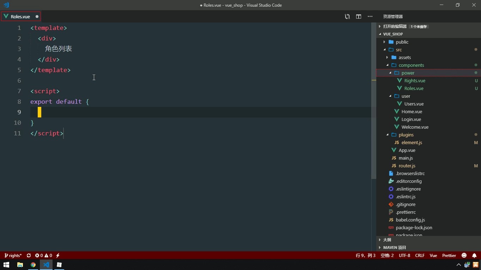The height and width of the screenshot is (270, 481).
Task: Place cursor on line 6 in editor
Action: pos(201,81)
